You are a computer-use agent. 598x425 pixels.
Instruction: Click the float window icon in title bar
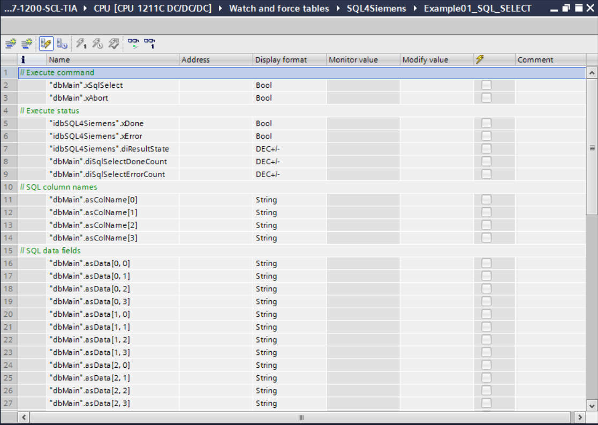566,8
